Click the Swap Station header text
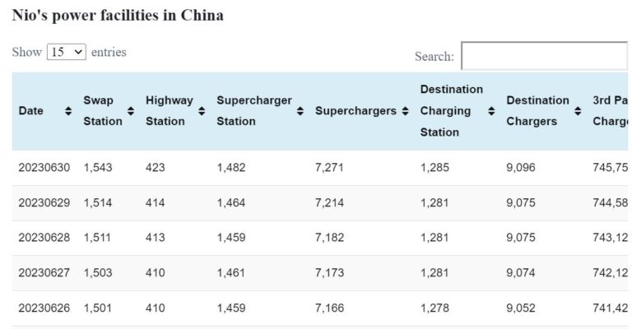This screenshot has width=632, height=329. (x=102, y=111)
